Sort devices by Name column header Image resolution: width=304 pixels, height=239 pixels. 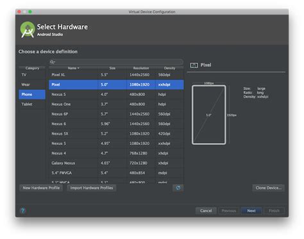[73, 68]
